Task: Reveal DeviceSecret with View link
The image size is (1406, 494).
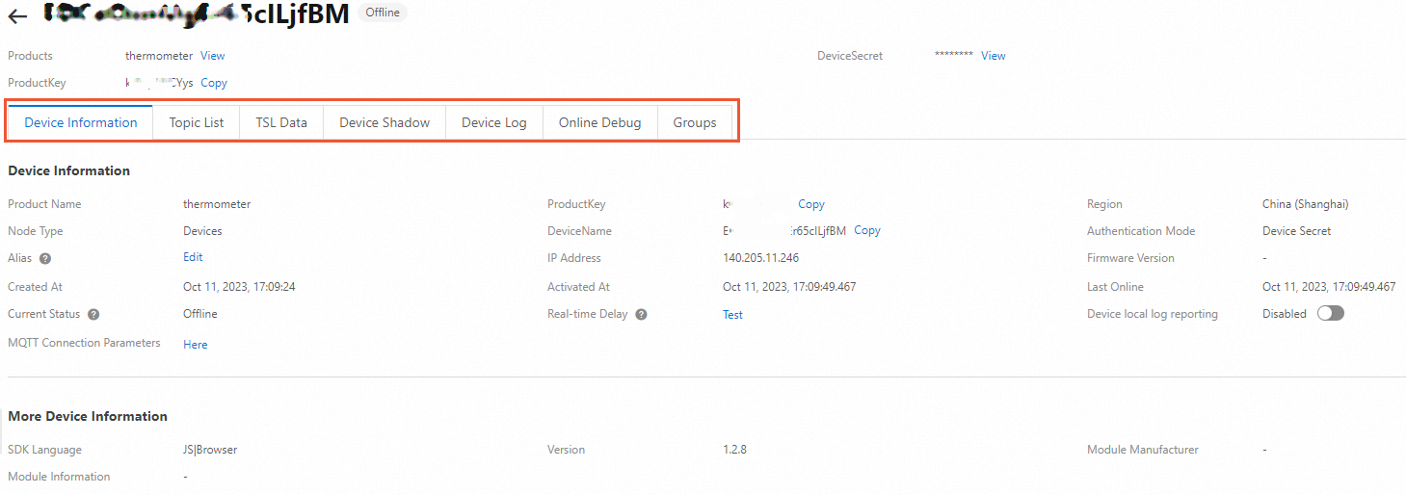Action: (994, 56)
